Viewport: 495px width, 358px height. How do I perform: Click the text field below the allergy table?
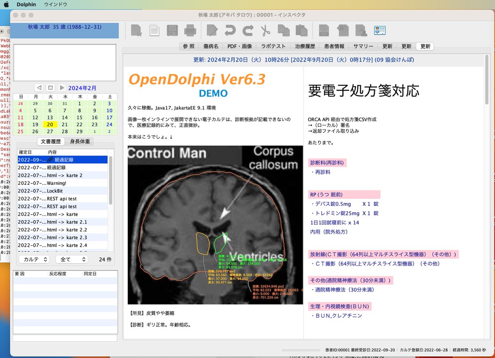click(66, 339)
